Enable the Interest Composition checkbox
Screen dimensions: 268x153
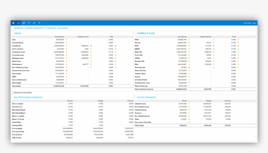pyautogui.click(x=13, y=92)
